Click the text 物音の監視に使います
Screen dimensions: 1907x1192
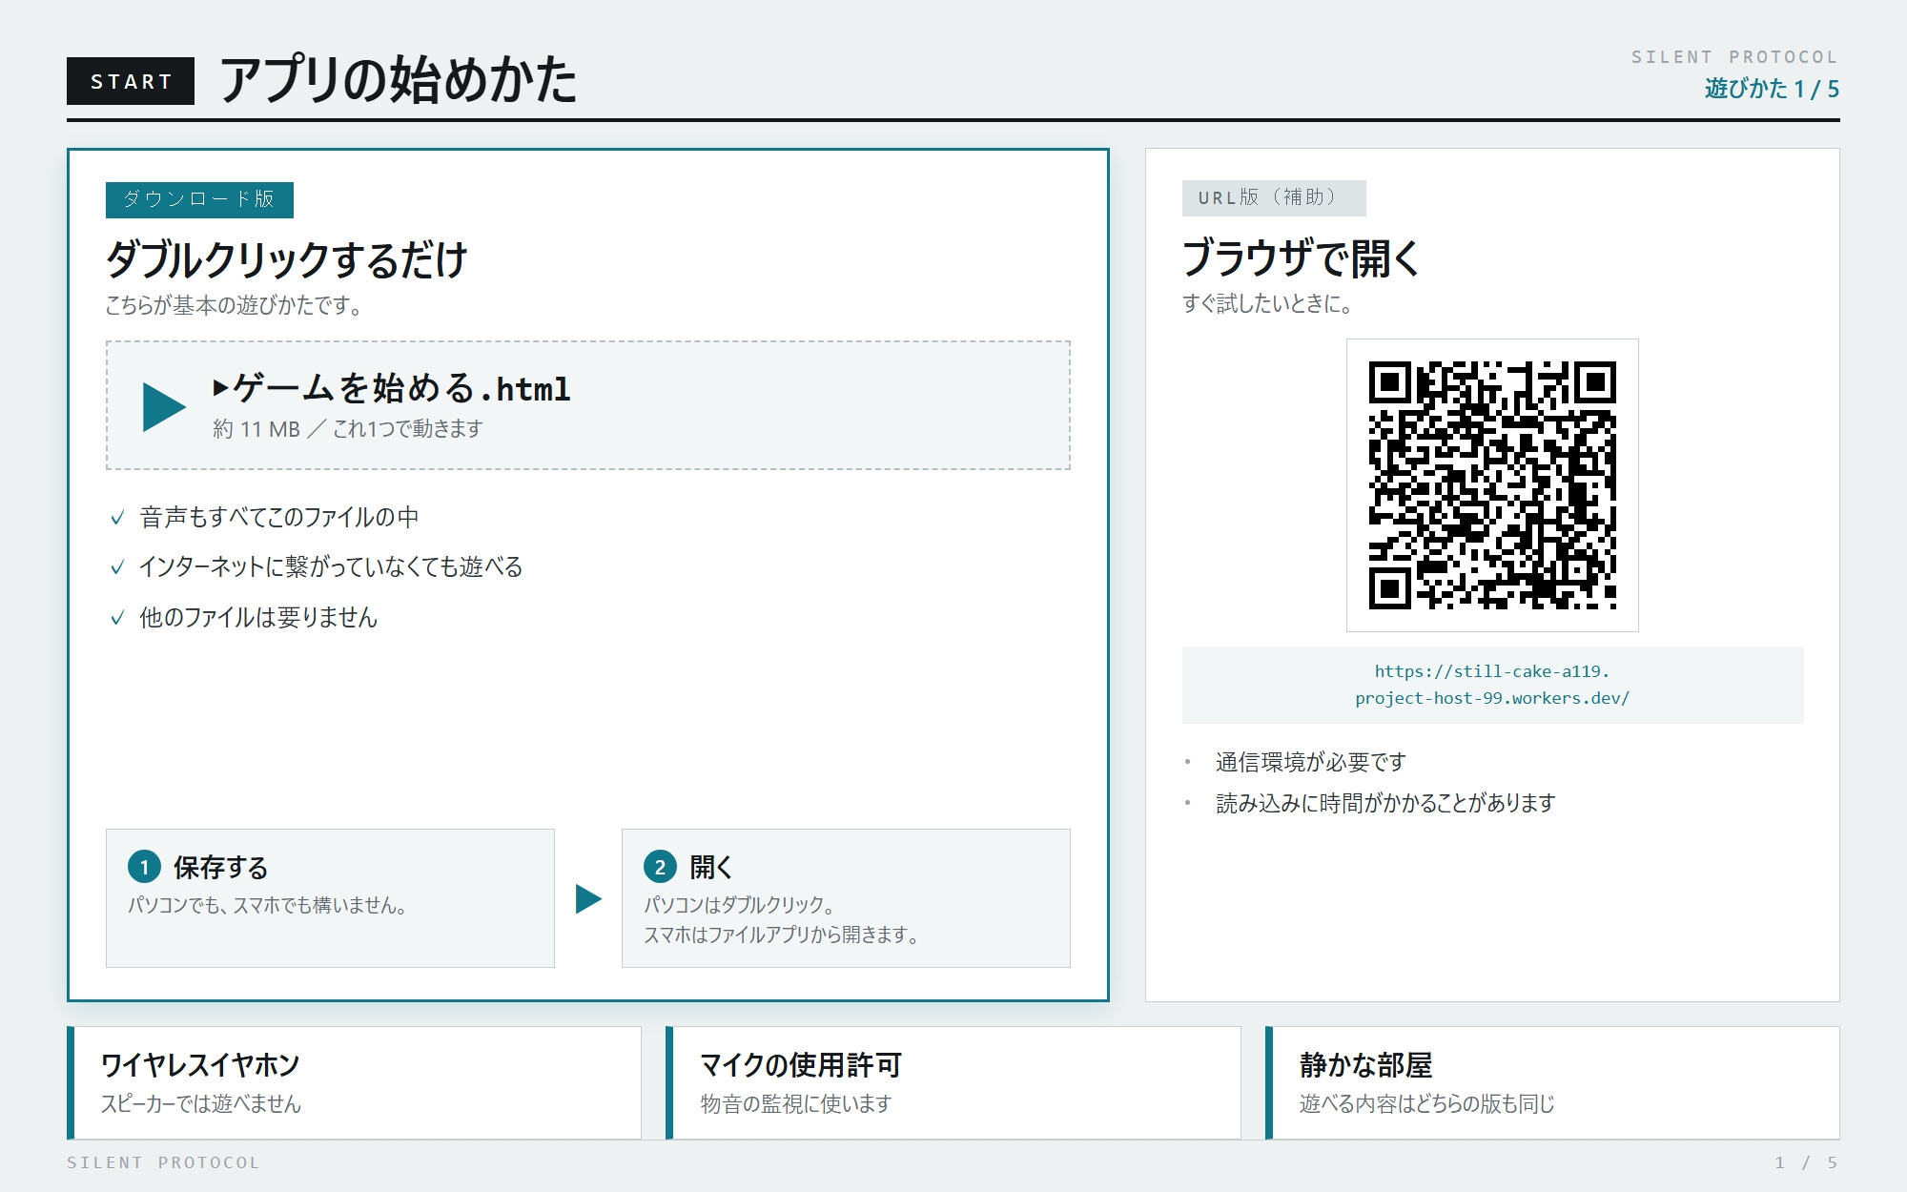coord(796,1103)
